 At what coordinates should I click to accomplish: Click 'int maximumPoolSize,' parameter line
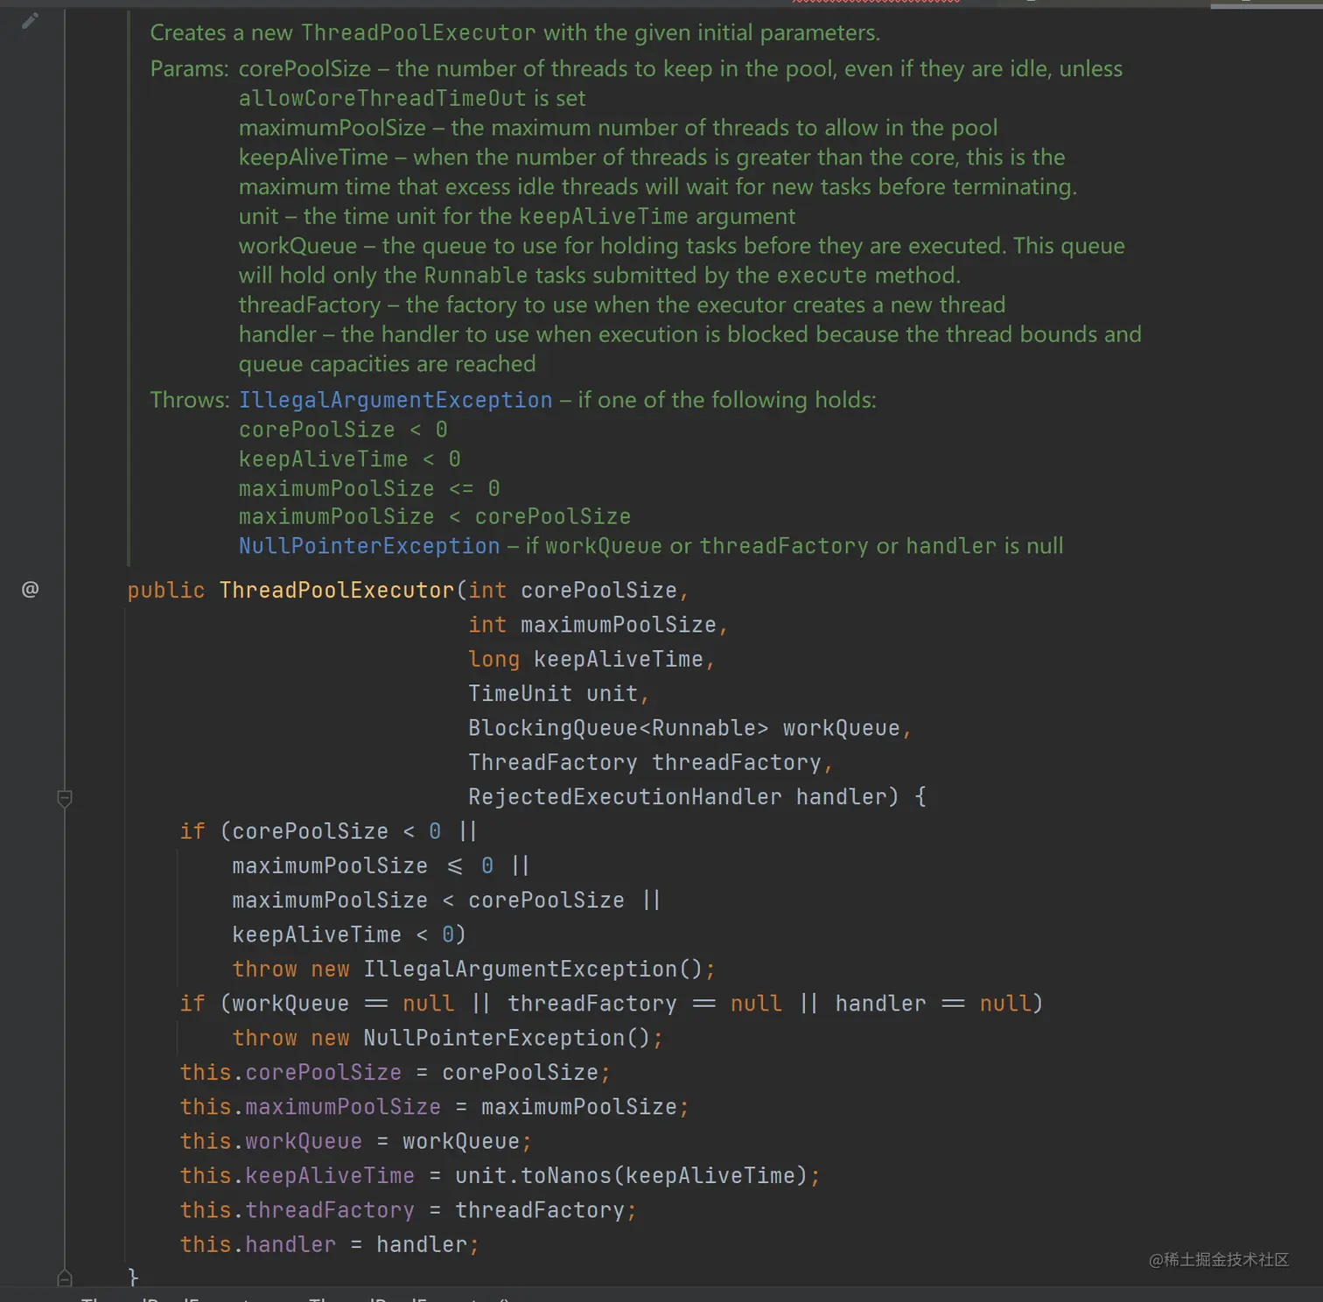tap(598, 625)
